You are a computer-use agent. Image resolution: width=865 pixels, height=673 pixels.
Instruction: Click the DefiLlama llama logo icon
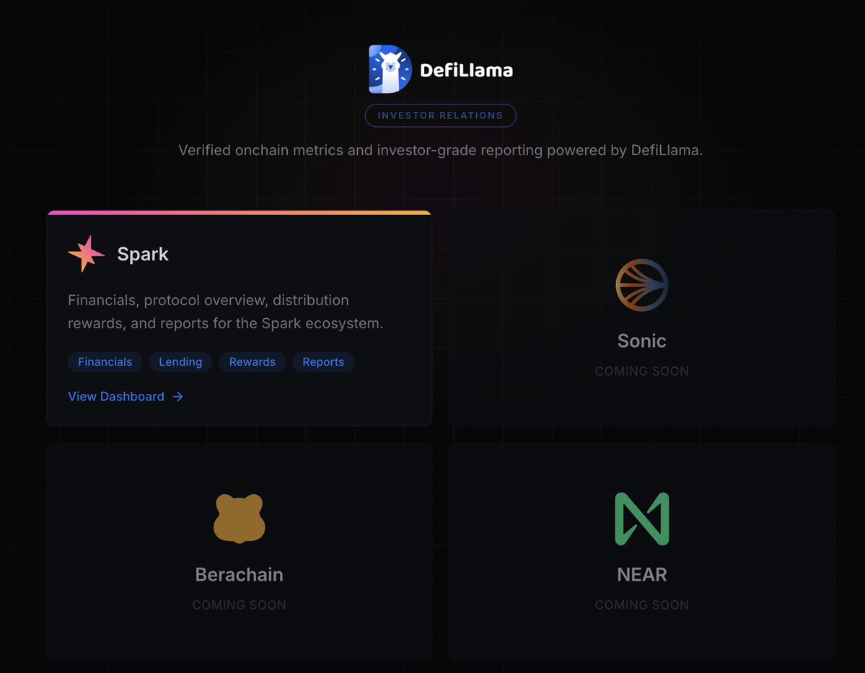click(x=390, y=69)
